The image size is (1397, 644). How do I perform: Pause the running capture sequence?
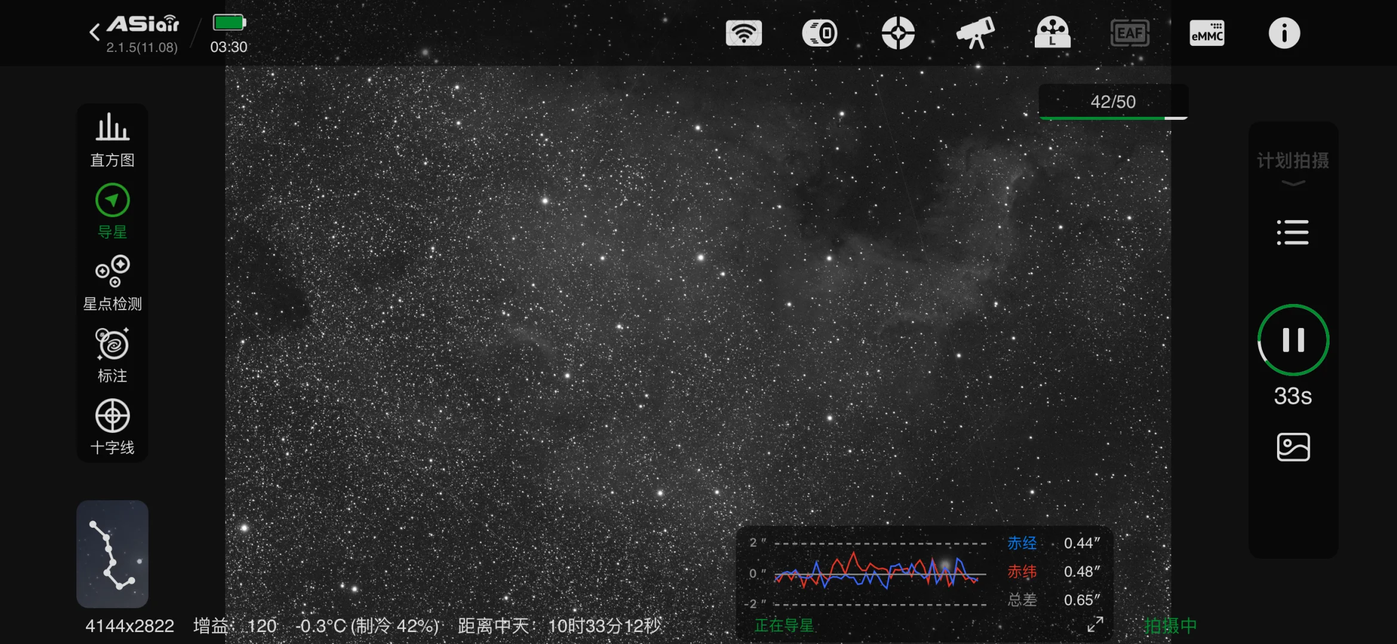pyautogui.click(x=1293, y=340)
